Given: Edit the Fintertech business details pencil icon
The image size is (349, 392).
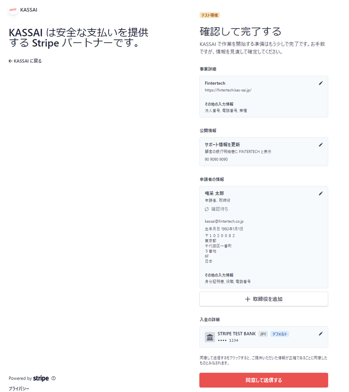Looking at the screenshot, I should pyautogui.click(x=321, y=83).
